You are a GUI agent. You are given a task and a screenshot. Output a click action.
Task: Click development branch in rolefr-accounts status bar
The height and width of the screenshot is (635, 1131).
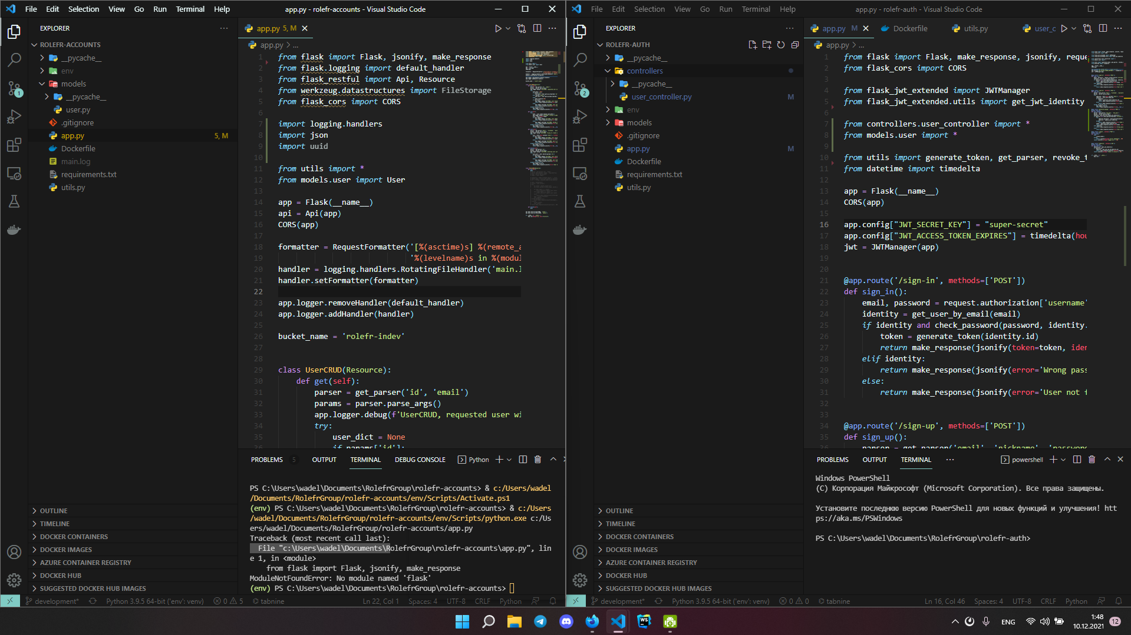pyautogui.click(x=52, y=601)
